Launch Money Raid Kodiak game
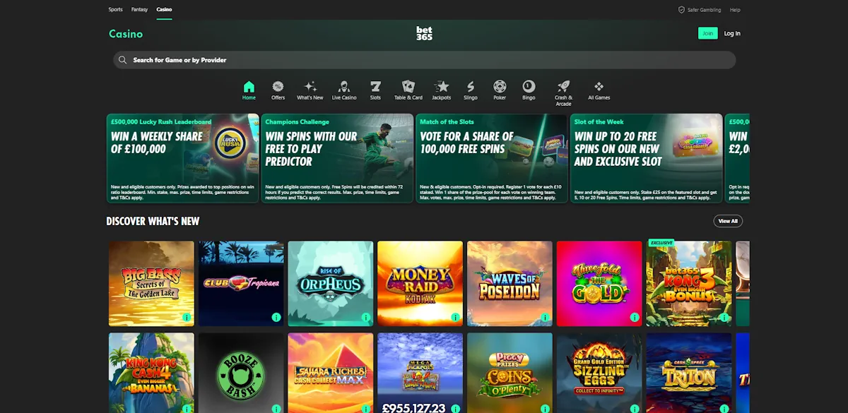 pyautogui.click(x=420, y=283)
